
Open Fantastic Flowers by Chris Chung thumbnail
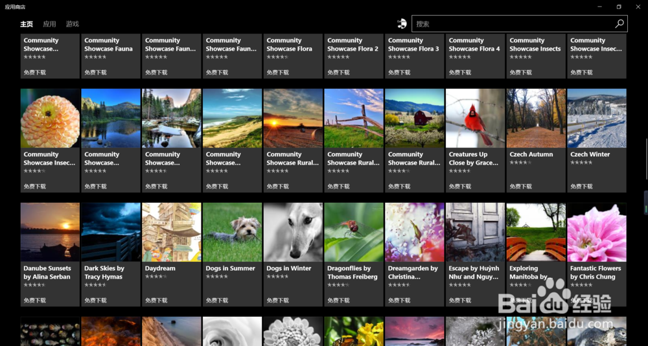[x=597, y=233]
